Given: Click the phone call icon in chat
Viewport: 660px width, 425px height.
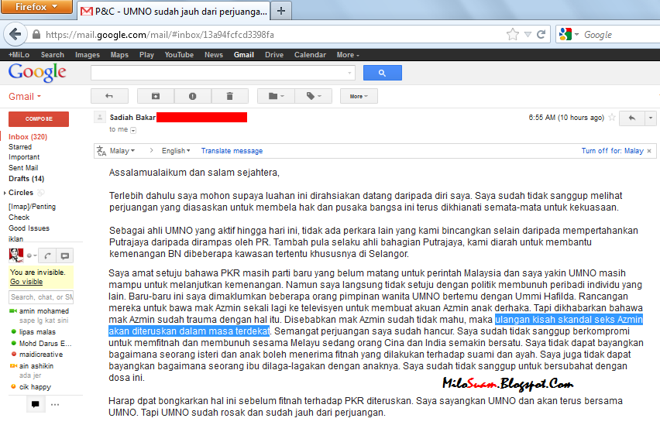Looking at the screenshot, I should coord(47,255).
